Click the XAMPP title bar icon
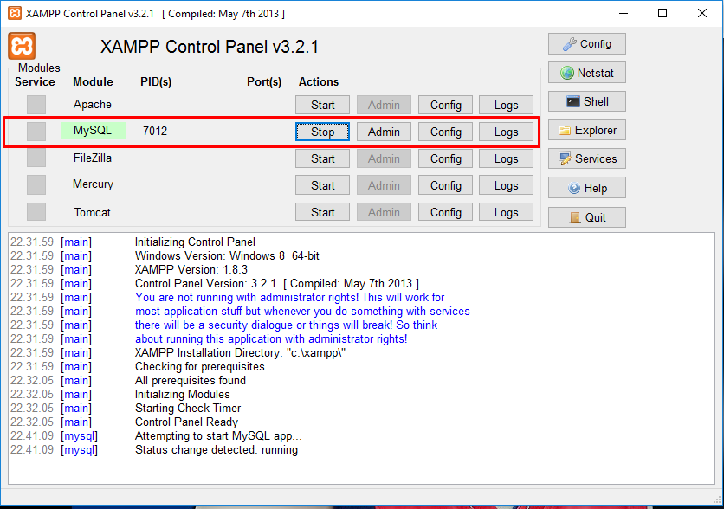The height and width of the screenshot is (509, 724). (x=15, y=13)
